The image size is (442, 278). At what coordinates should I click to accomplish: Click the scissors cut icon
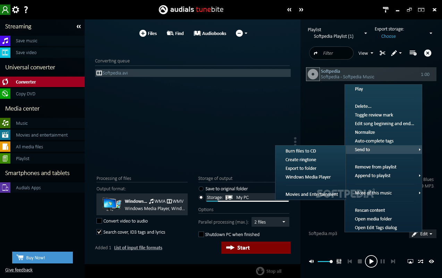pyautogui.click(x=382, y=53)
